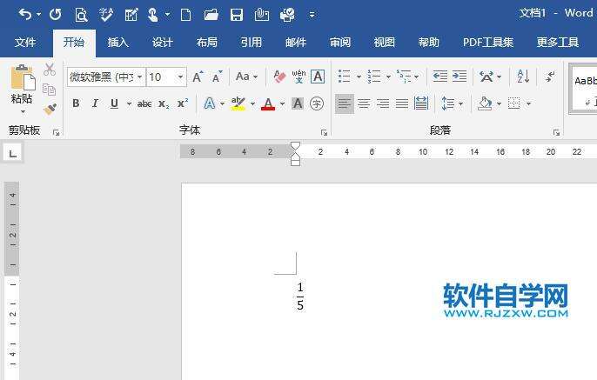The image size is (597, 380).
Task: Open the 文件 file menu button
Action: 25,42
